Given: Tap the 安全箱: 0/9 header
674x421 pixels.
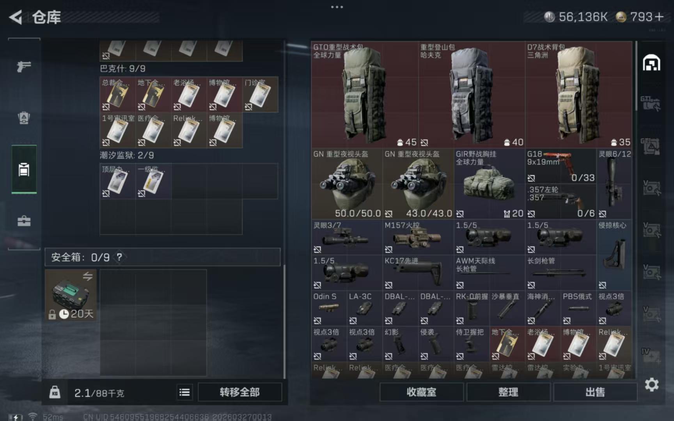Looking at the screenshot, I should click(x=163, y=257).
